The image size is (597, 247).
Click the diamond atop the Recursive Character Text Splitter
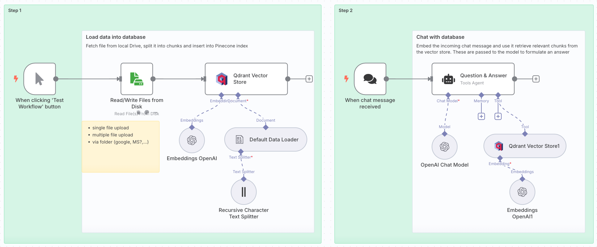(x=244, y=179)
